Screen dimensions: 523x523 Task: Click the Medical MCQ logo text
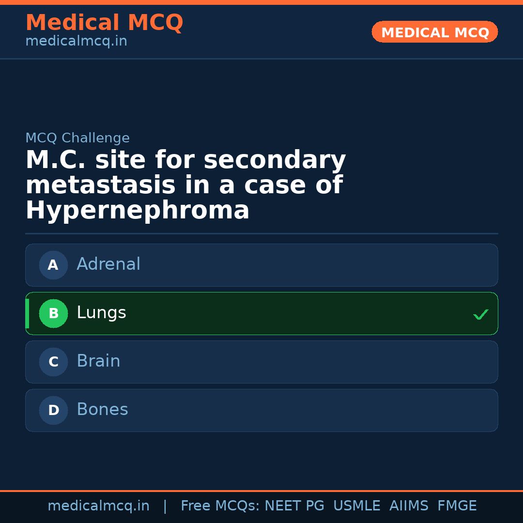click(x=104, y=22)
